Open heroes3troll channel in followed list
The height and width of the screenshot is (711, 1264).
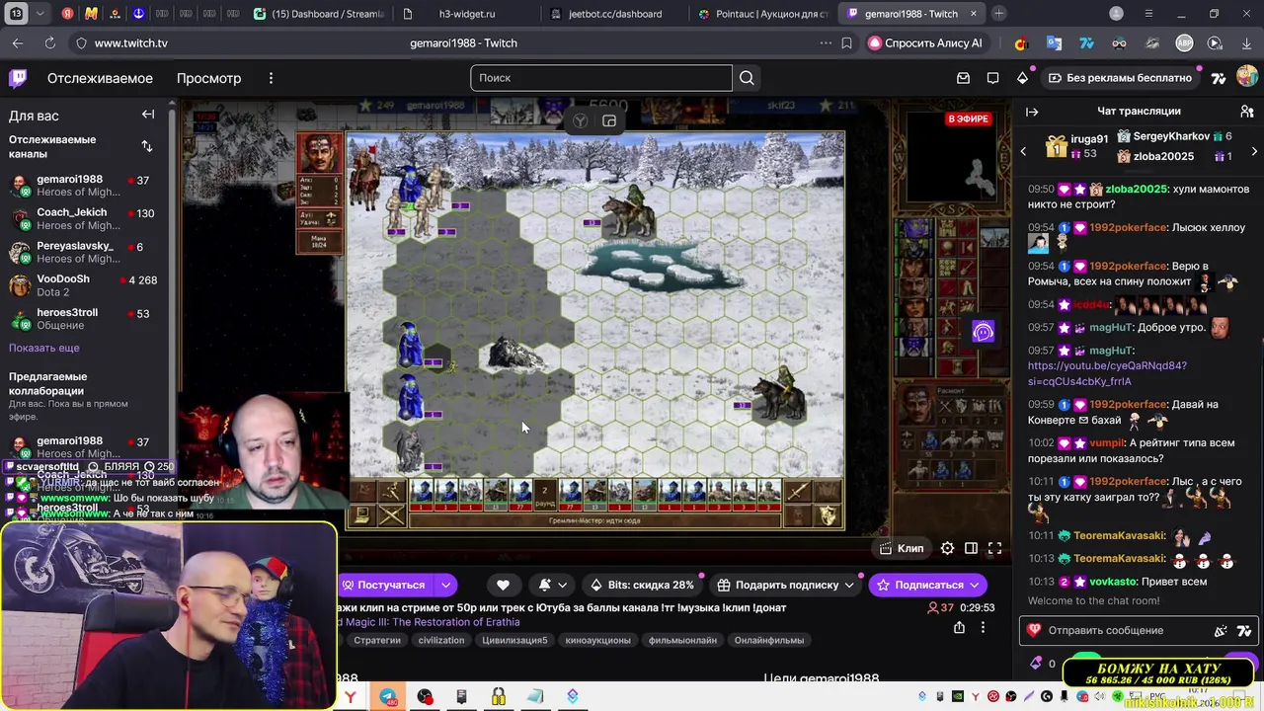[x=84, y=319]
